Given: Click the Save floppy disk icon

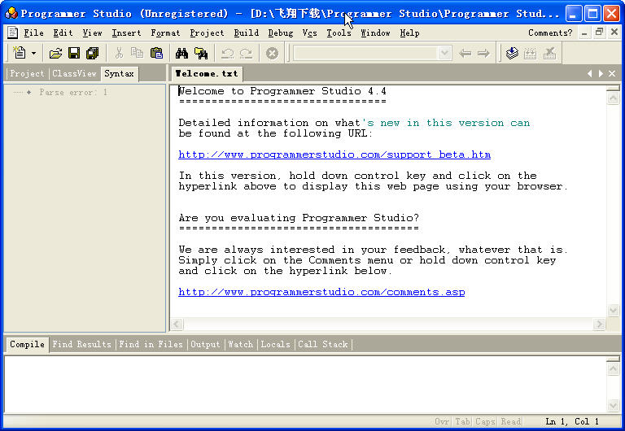Looking at the screenshot, I should [73, 54].
